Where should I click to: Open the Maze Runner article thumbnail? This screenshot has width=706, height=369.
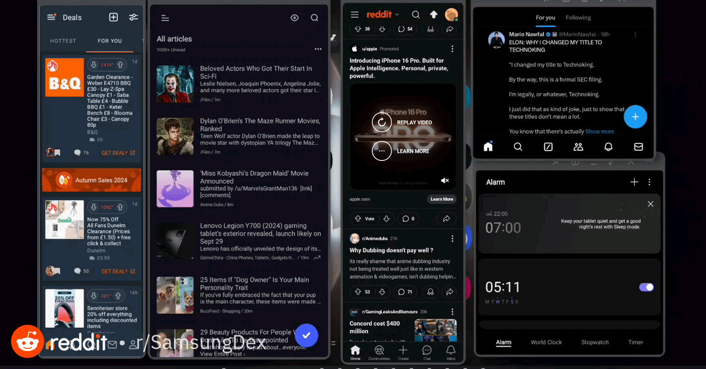175,136
